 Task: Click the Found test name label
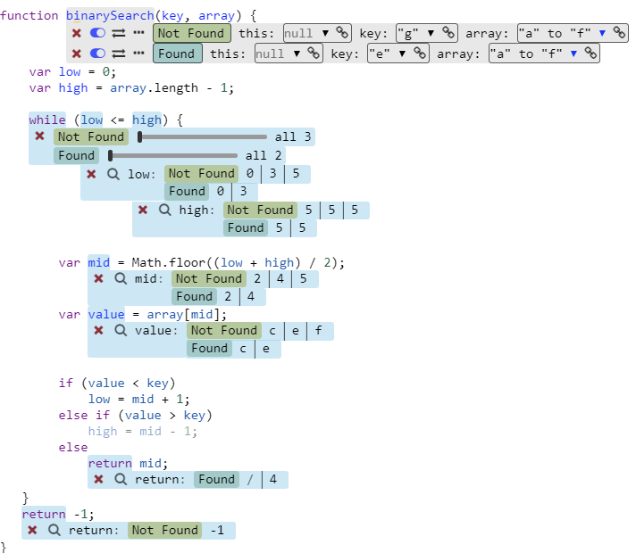pos(177,54)
